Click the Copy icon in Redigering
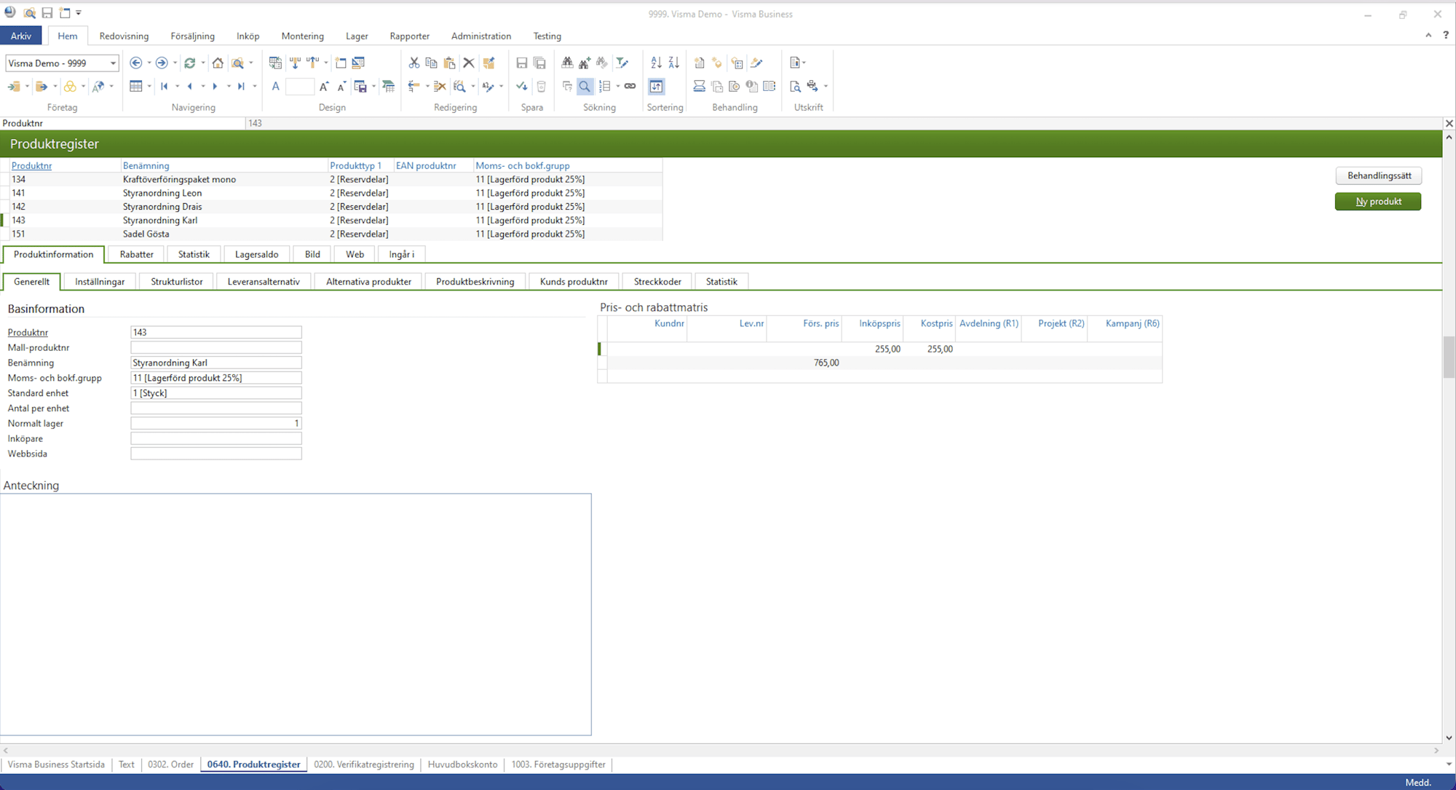 tap(432, 63)
